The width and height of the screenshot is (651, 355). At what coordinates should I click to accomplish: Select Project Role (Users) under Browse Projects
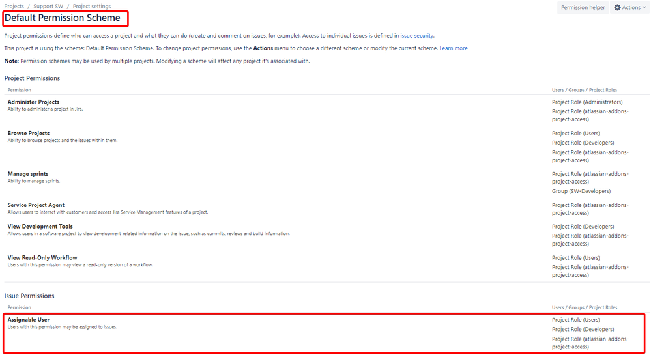point(576,134)
